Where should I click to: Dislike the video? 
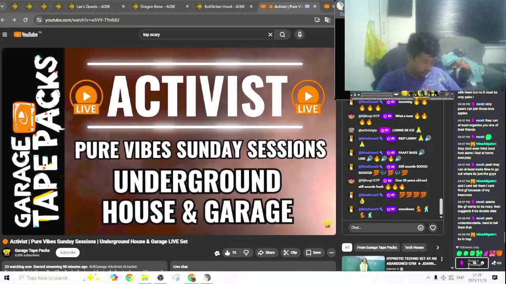pos(246,252)
